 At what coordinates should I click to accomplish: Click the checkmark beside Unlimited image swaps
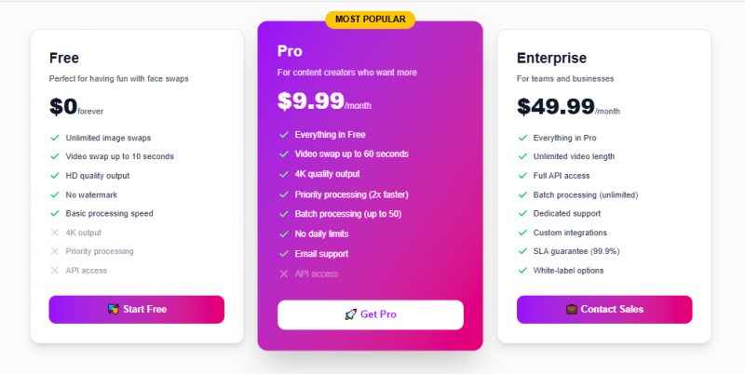[x=54, y=138]
